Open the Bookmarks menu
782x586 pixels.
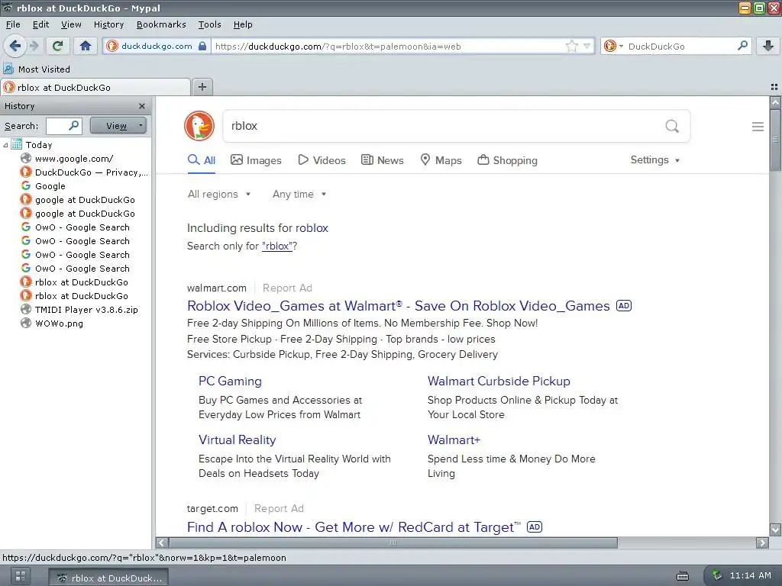[x=161, y=24]
